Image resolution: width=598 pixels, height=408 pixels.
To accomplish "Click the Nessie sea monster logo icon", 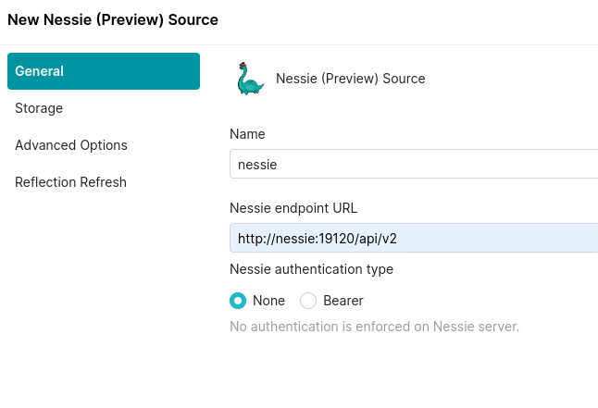I will (x=250, y=79).
